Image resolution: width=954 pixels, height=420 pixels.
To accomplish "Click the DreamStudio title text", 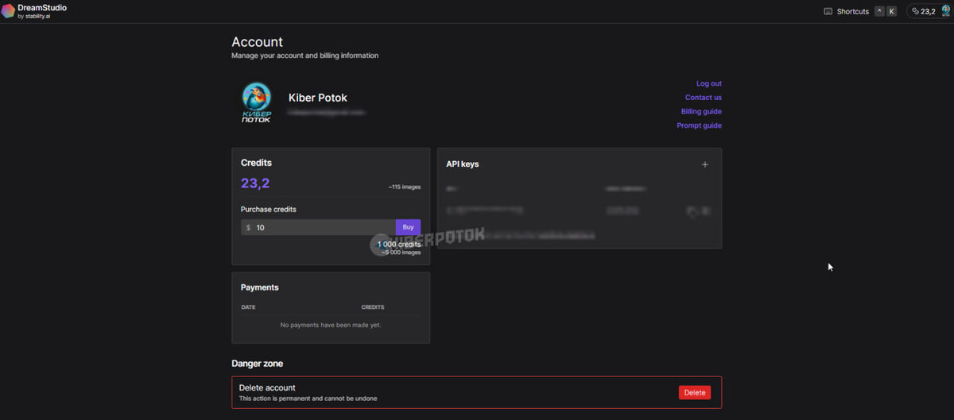I will [42, 7].
